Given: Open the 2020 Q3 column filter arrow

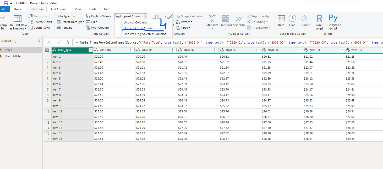Looking at the screenshot, I should click(x=258, y=50).
